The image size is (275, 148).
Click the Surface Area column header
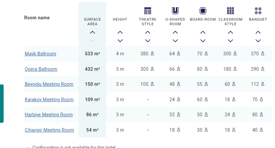[x=92, y=22]
